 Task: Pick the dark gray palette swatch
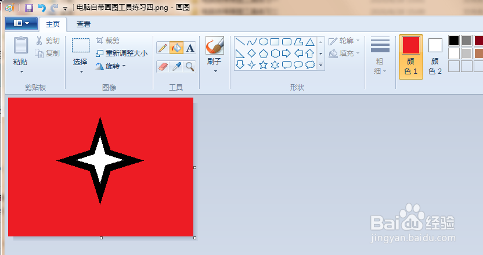pyautogui.click(x=467, y=41)
